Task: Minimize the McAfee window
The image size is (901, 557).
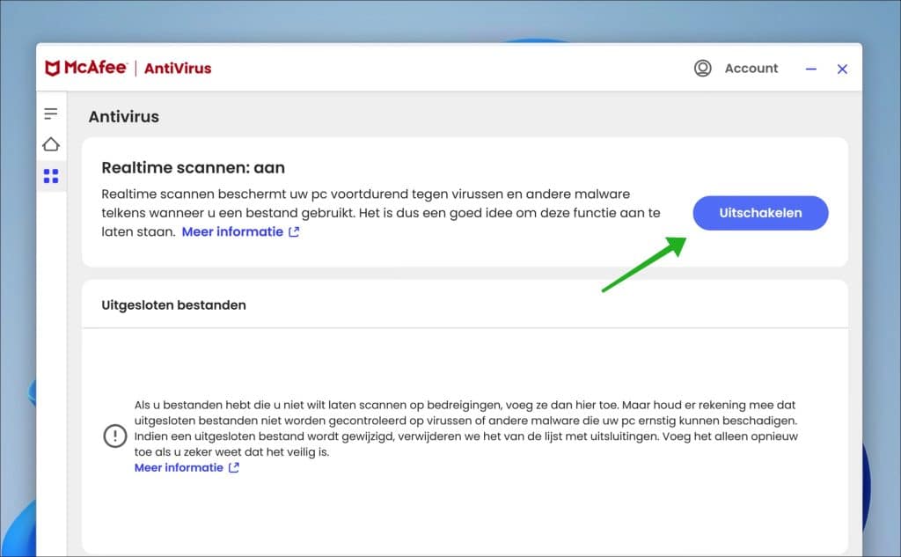Action: pos(810,69)
